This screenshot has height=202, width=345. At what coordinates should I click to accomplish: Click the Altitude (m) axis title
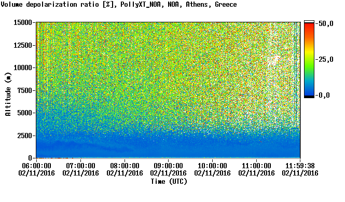pyautogui.click(x=8, y=94)
